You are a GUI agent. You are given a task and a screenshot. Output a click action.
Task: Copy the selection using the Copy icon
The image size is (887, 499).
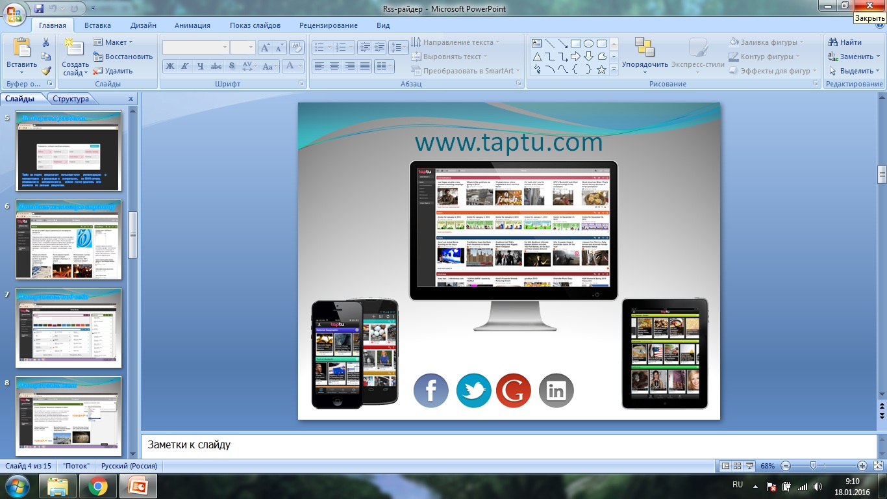[46, 57]
